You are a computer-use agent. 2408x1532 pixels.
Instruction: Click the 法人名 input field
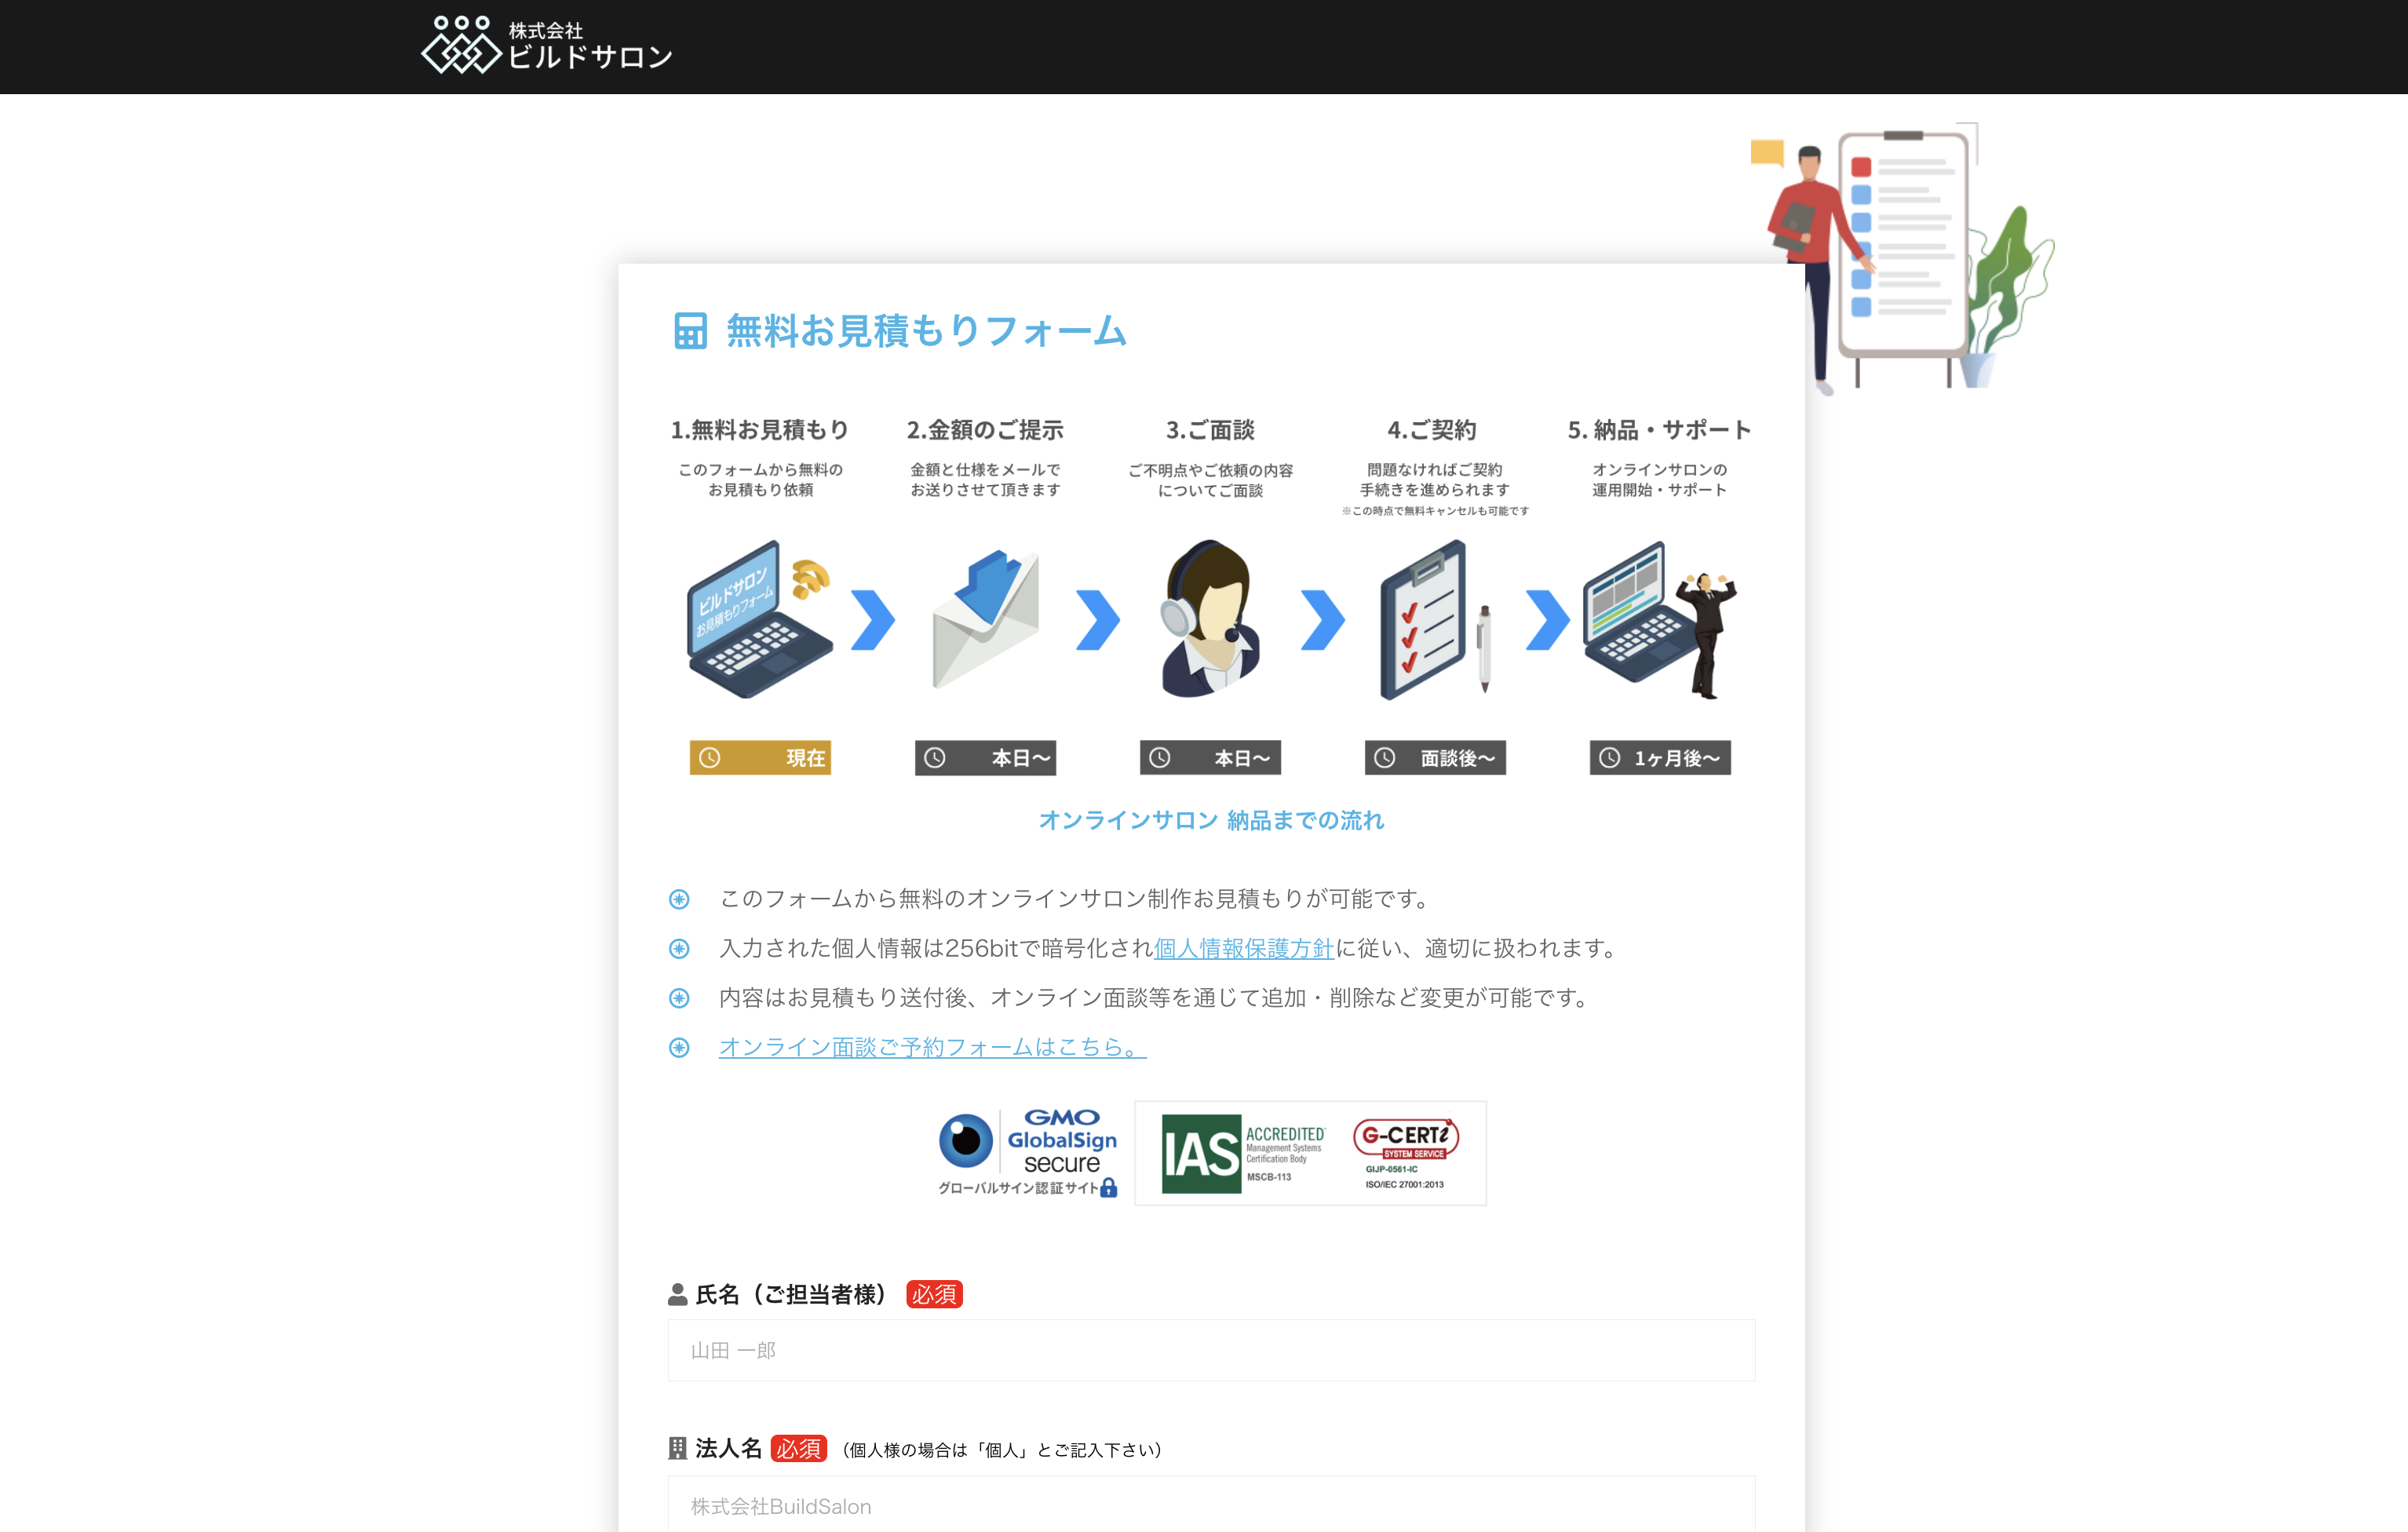click(x=1210, y=1506)
